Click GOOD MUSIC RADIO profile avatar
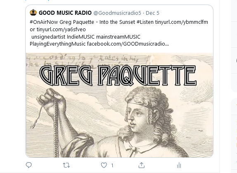 tap(33, 12)
